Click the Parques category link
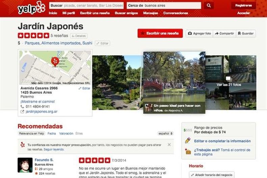Screen dimensions: 267x178 click(32, 43)
